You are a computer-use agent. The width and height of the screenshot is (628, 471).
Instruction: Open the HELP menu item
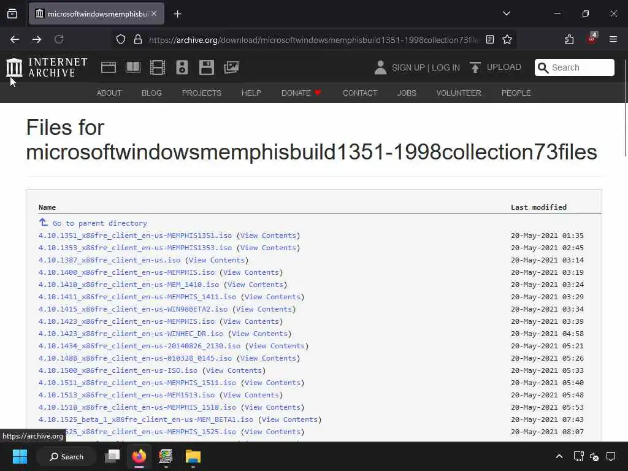point(251,93)
